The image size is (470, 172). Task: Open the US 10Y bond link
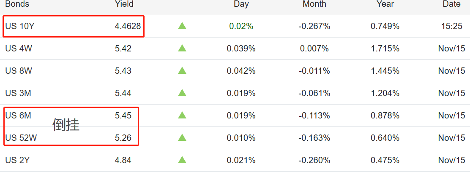pyautogui.click(x=19, y=26)
